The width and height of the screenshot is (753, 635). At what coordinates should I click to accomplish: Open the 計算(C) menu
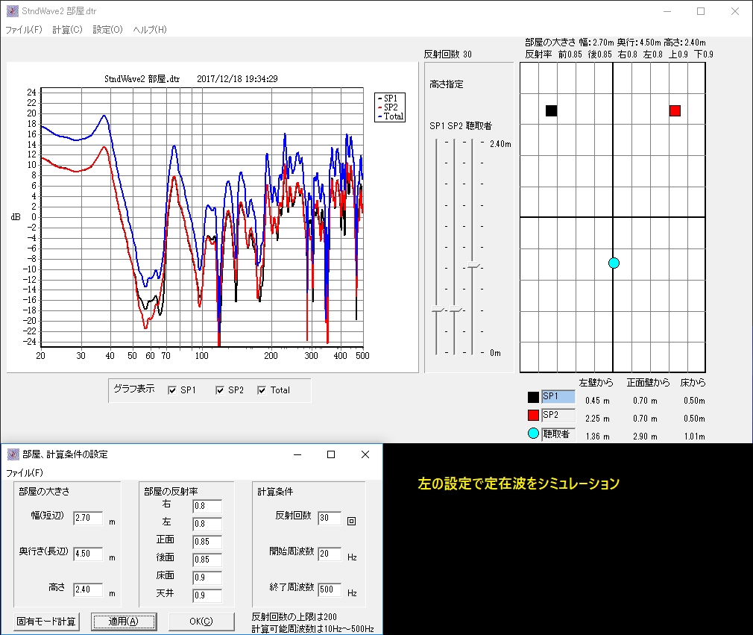tap(67, 30)
